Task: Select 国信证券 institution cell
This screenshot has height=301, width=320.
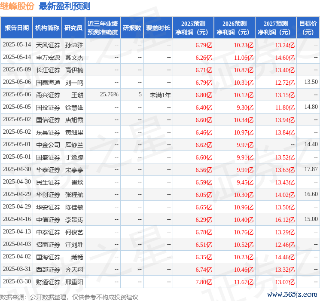Action: 48,120
